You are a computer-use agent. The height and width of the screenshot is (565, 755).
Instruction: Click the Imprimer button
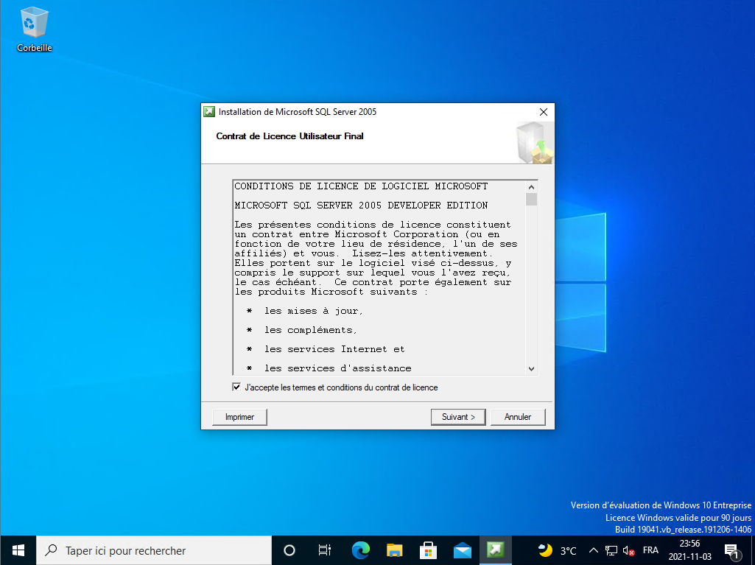click(x=239, y=417)
